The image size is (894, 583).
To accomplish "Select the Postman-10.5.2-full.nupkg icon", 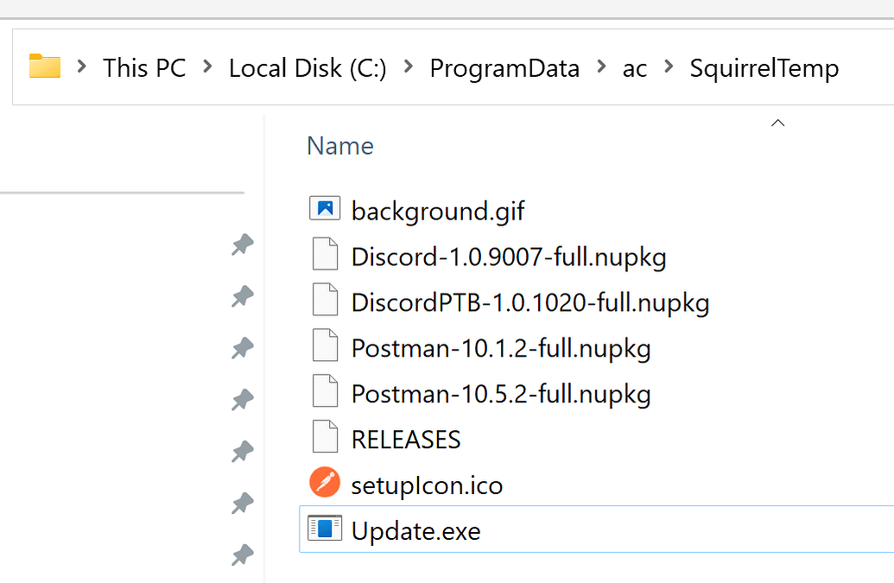I will pos(325,392).
